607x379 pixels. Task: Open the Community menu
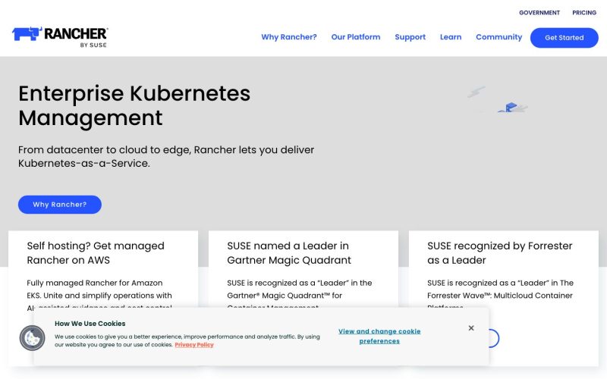click(499, 37)
